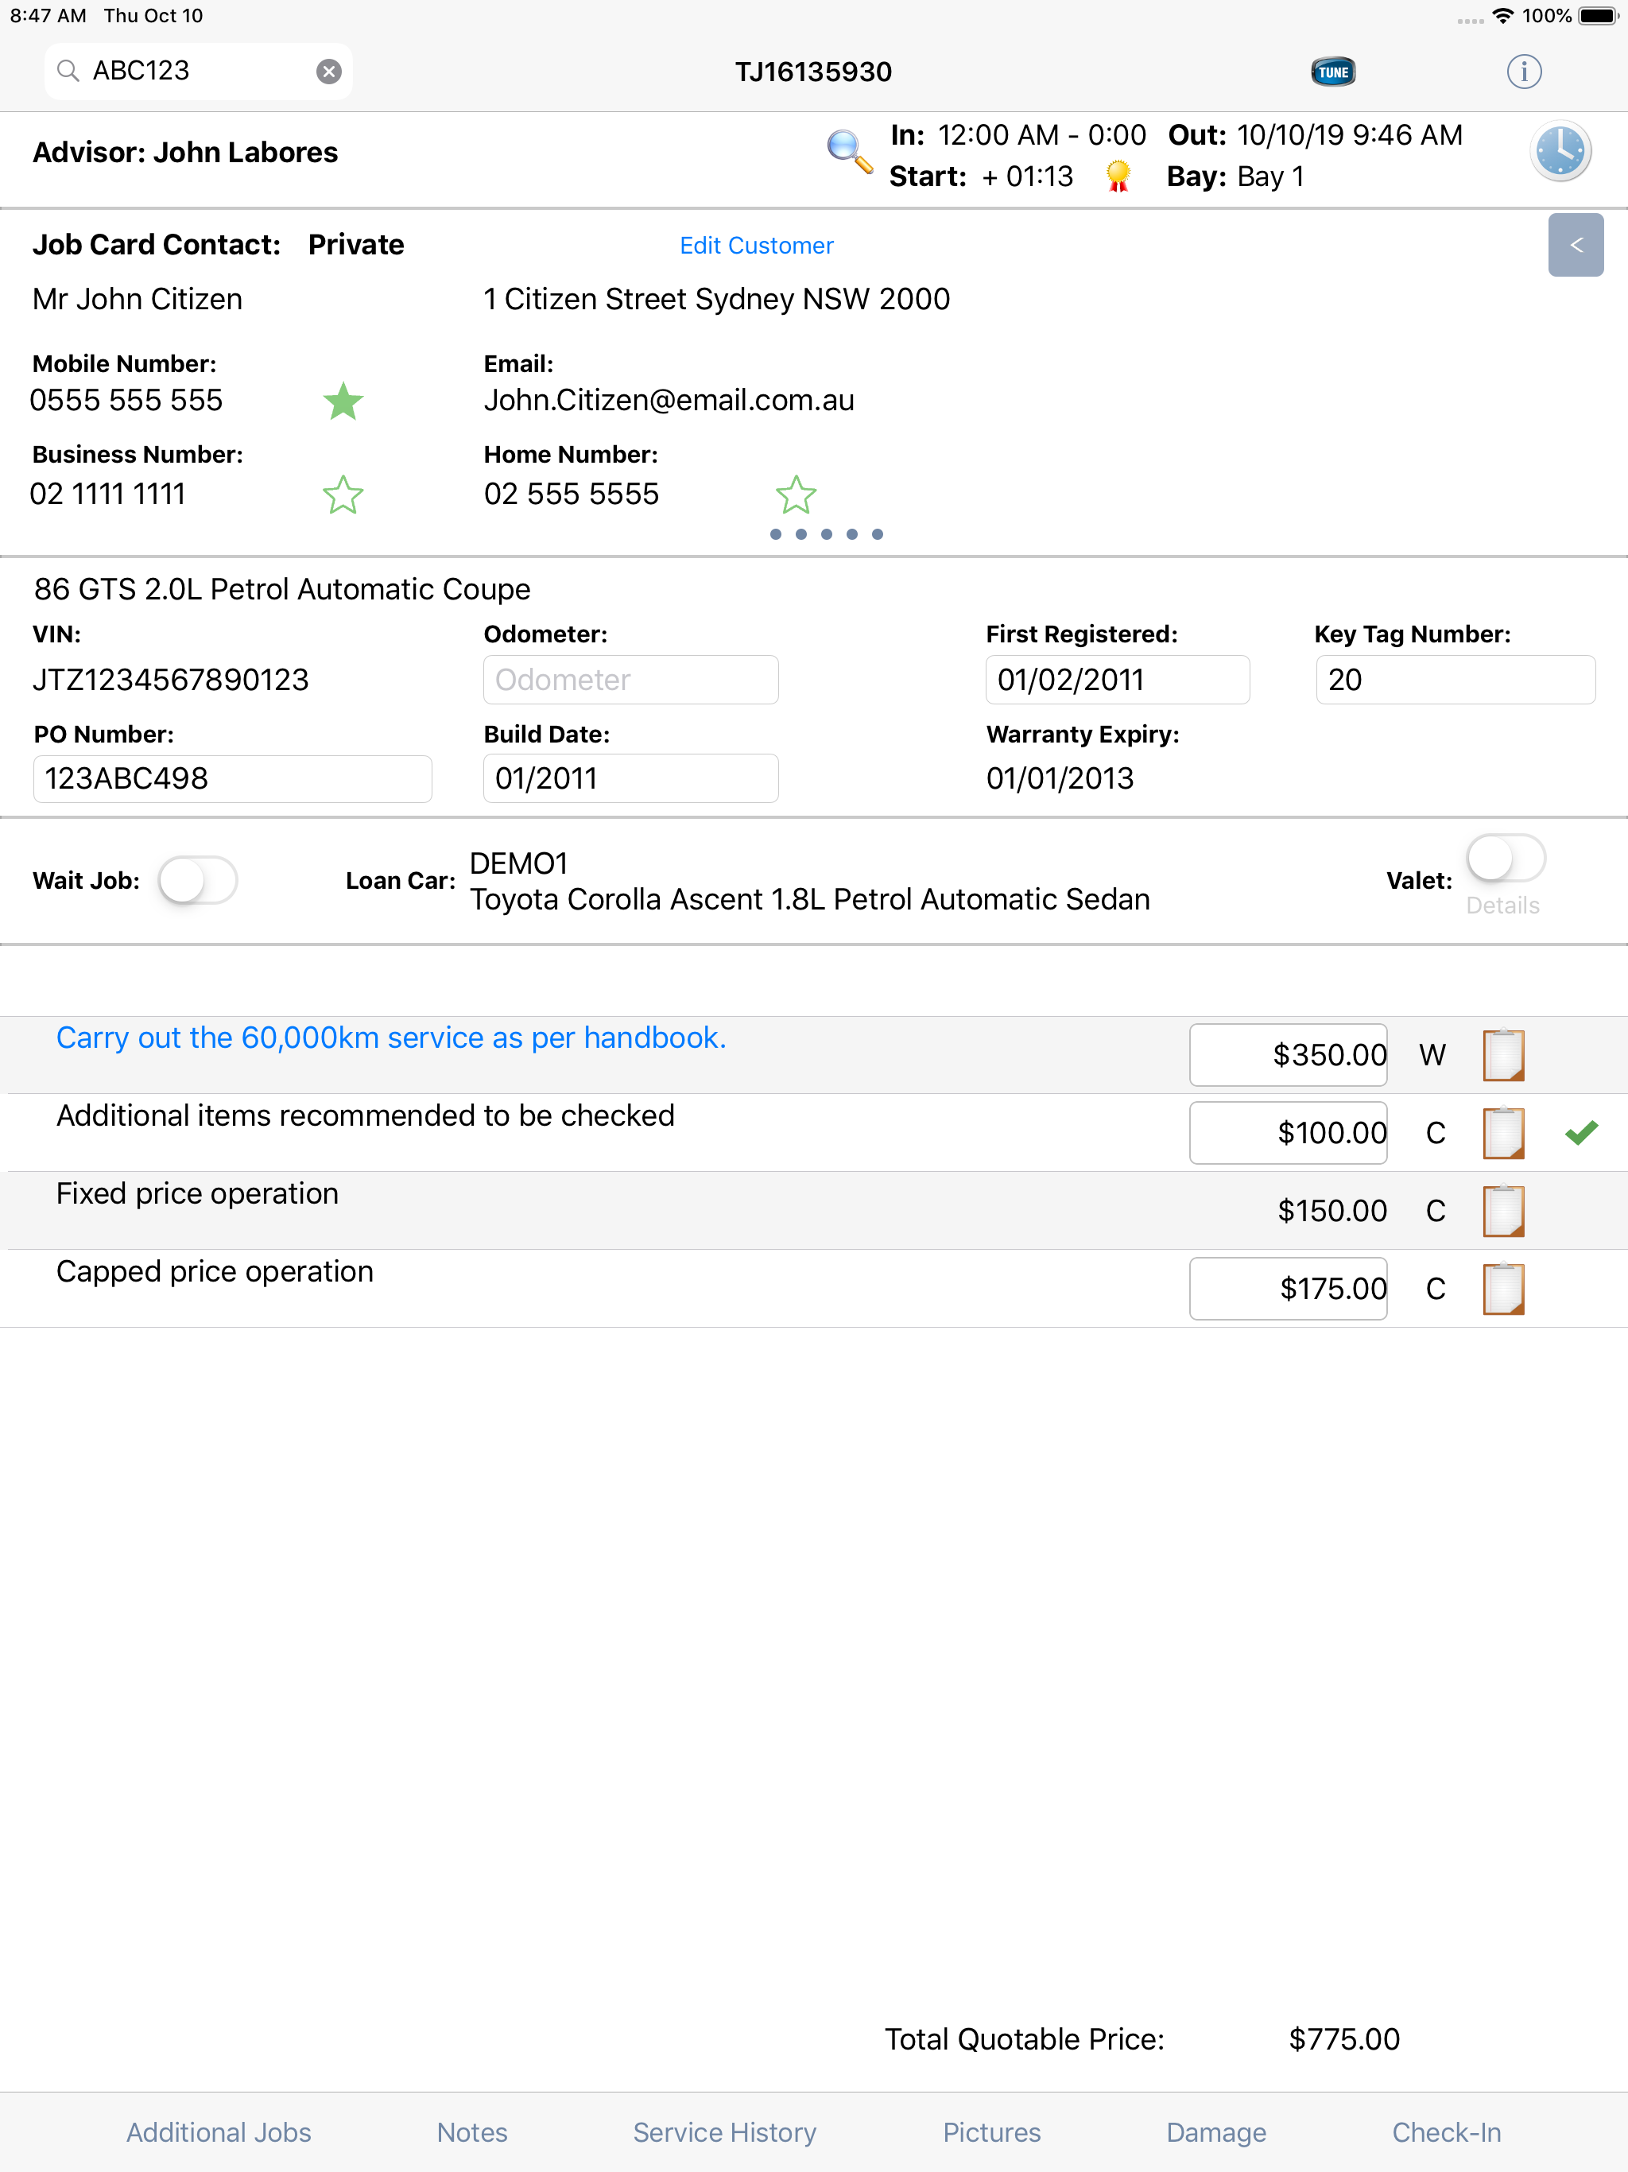Open clipboard icon for 60,000km service

tap(1502, 1054)
